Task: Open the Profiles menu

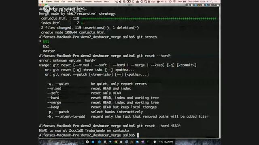Action: click(78, 2)
